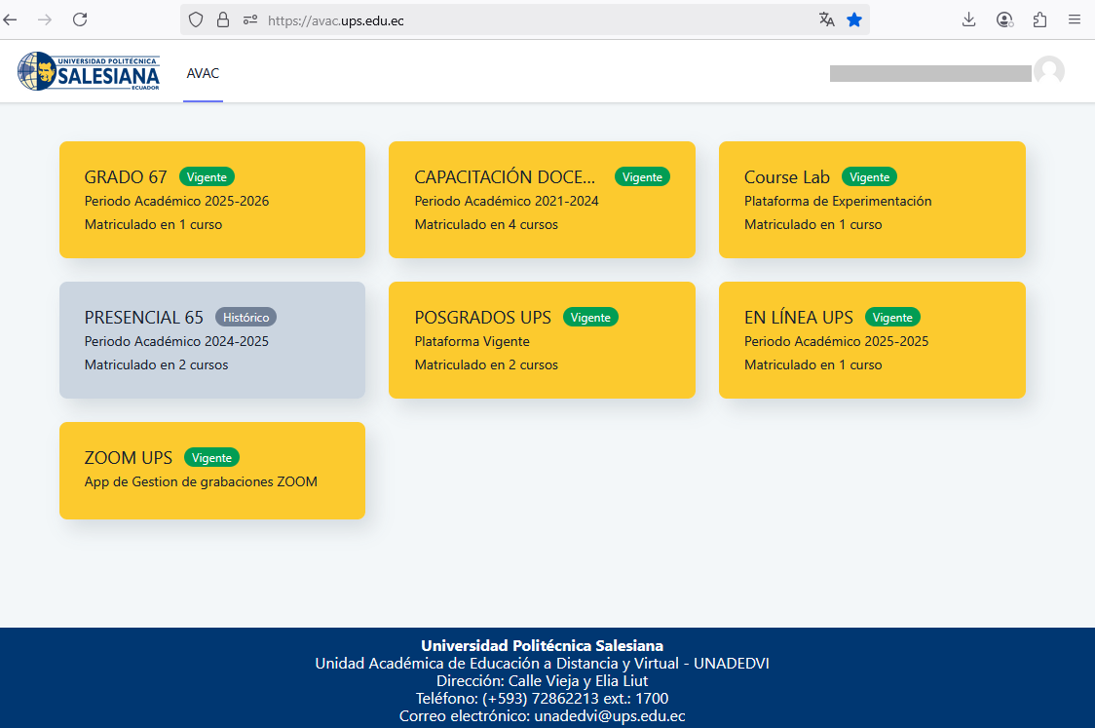The height and width of the screenshot is (728, 1095).
Task: Open the browser downloads icon
Action: (x=968, y=19)
